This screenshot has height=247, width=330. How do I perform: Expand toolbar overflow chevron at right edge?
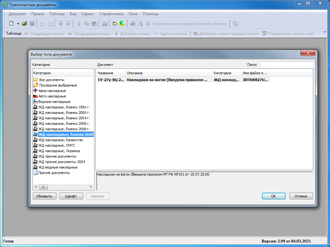click(320, 33)
